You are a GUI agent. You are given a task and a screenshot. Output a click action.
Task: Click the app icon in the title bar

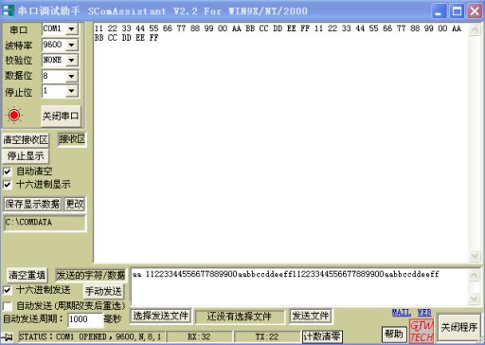(x=9, y=10)
